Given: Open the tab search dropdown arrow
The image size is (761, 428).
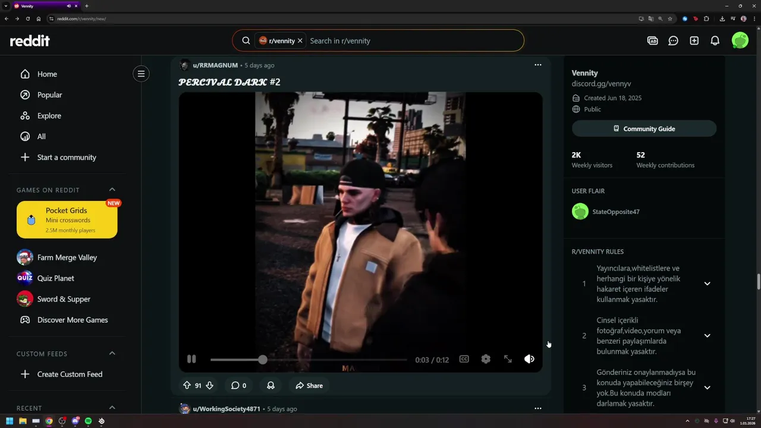Looking at the screenshot, I should (x=5, y=6).
